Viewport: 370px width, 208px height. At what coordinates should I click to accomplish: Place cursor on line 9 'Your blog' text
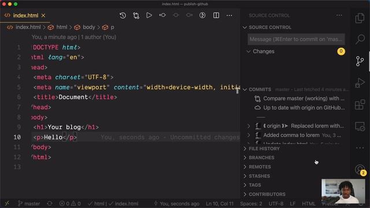(64, 127)
